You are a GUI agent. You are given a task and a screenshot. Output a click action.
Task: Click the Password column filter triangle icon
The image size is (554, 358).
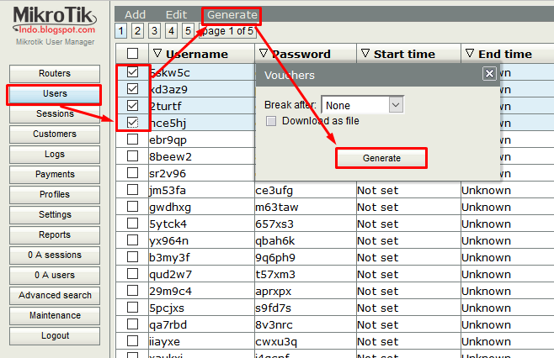point(262,54)
